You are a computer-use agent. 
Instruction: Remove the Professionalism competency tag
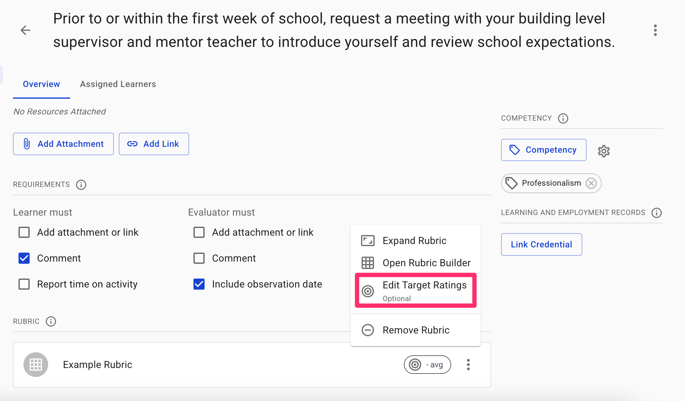click(x=591, y=183)
